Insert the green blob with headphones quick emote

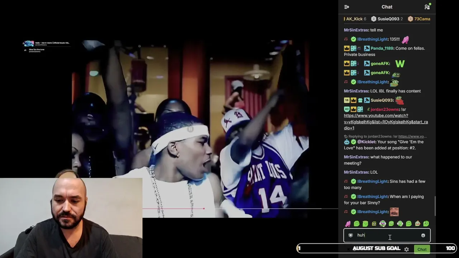(x=400, y=224)
